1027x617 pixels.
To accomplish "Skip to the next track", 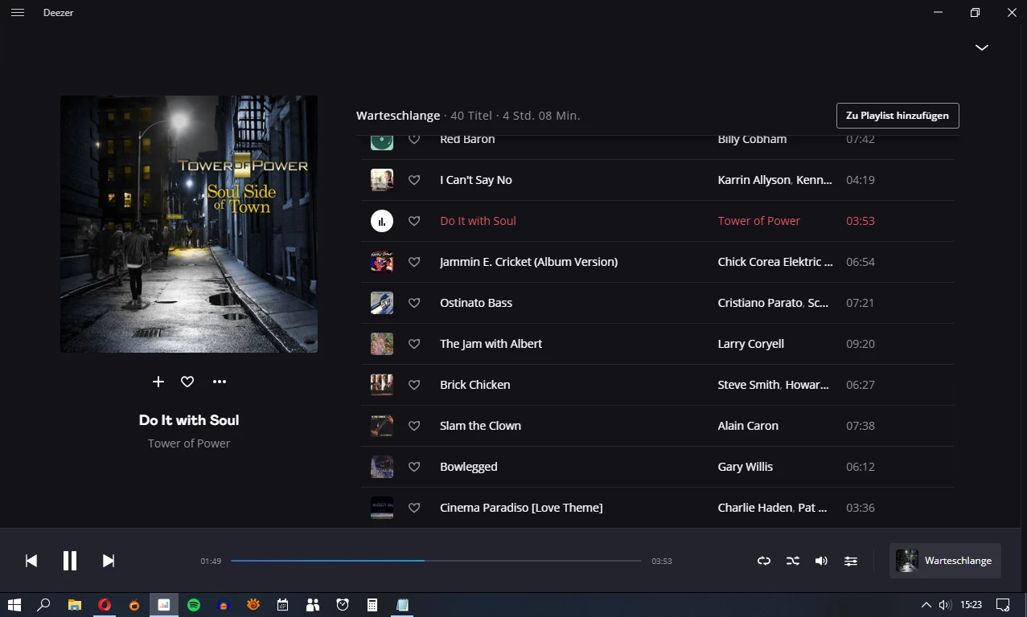I will pyautogui.click(x=109, y=561).
